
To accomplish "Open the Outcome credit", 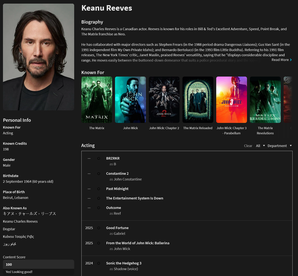I will (x=113, y=208).
